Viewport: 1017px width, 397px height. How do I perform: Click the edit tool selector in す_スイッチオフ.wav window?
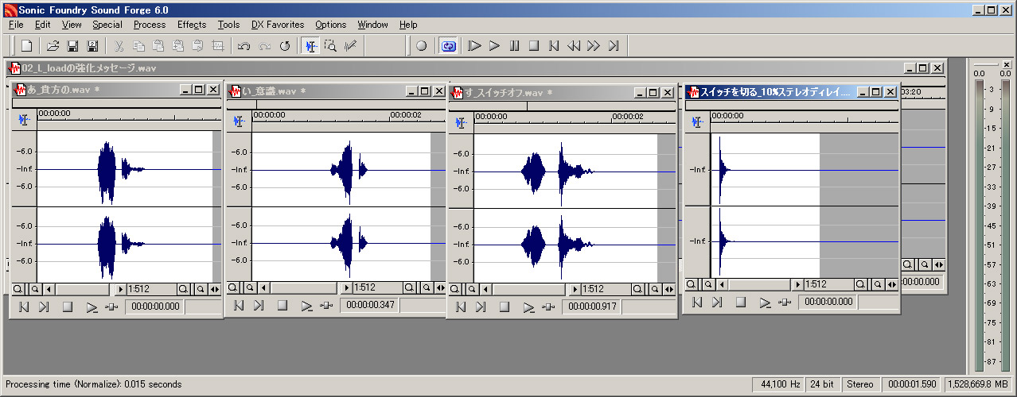[461, 121]
